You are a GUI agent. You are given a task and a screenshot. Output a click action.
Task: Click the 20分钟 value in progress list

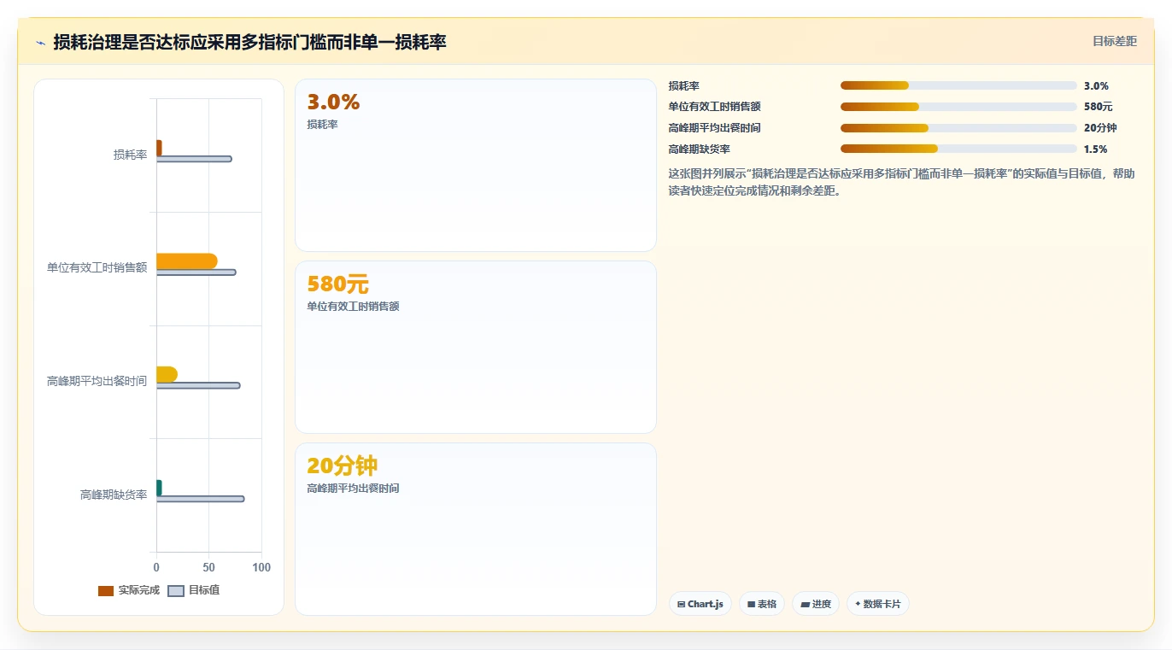(x=1100, y=128)
